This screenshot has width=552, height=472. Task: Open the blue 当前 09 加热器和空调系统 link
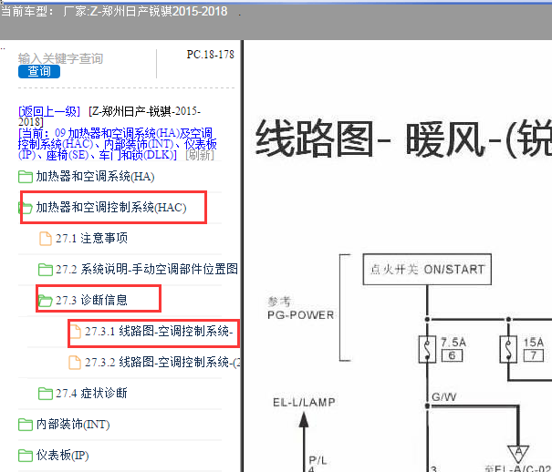pos(117,144)
